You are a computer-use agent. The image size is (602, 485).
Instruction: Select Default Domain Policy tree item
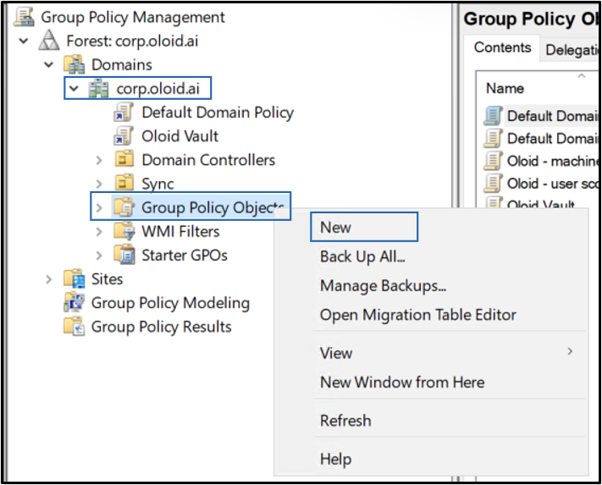pos(218,113)
